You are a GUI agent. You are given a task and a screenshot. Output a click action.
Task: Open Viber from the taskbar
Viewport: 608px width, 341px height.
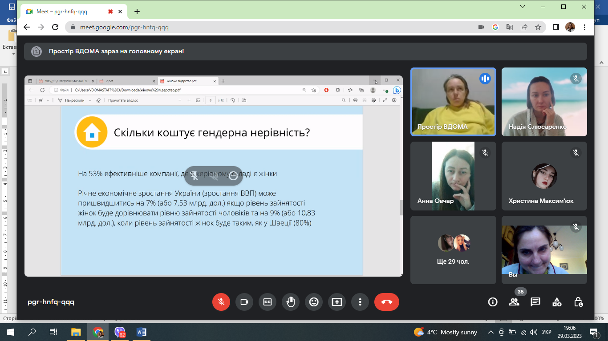(x=120, y=332)
